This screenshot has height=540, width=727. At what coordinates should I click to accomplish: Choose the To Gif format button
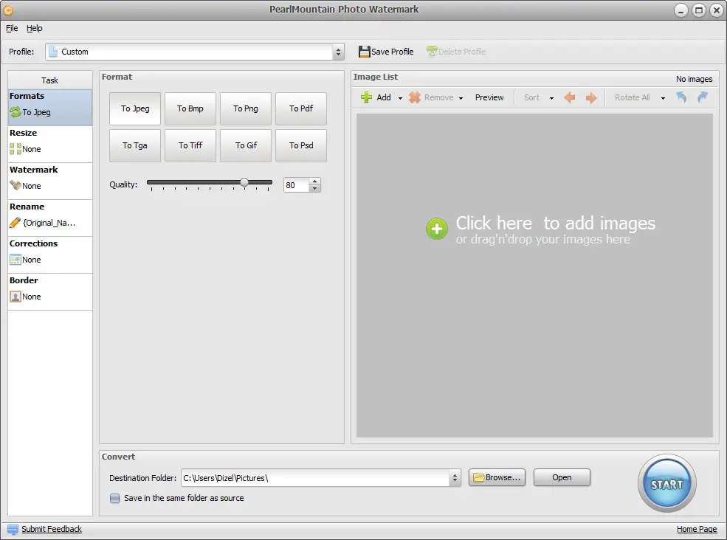tap(245, 145)
